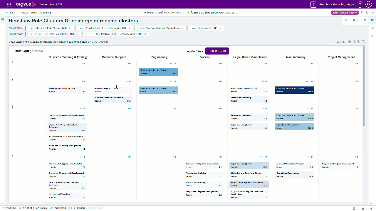
Task: Click the blue dot in Engineering row 1 cell
Action: [x=175, y=63]
